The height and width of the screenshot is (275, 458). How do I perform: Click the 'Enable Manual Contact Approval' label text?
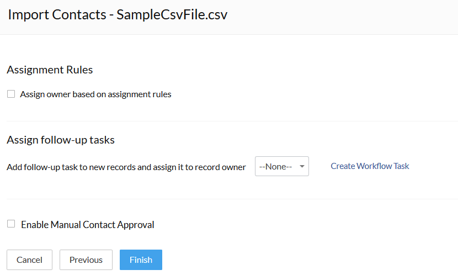point(88,225)
